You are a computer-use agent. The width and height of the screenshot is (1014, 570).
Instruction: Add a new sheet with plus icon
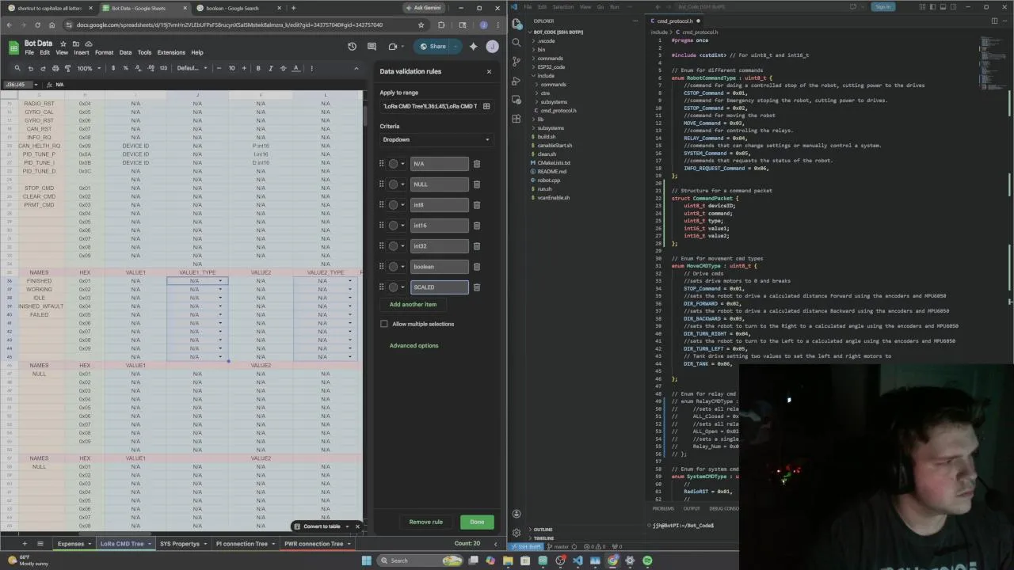pos(25,544)
